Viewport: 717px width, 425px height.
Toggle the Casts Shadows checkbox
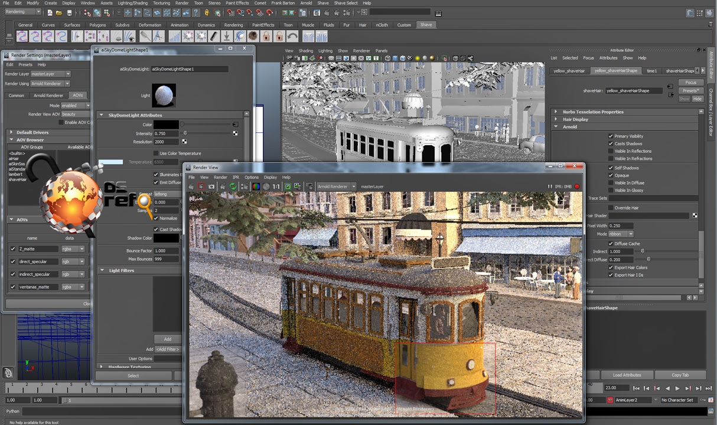click(x=611, y=144)
